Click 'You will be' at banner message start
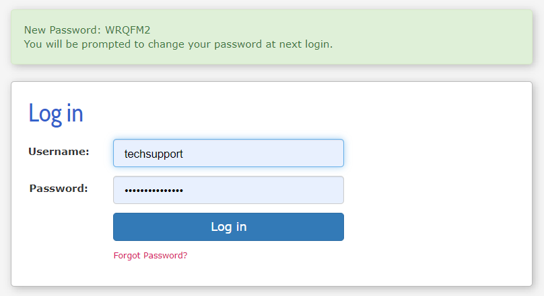The height and width of the screenshot is (296, 544). [51, 44]
